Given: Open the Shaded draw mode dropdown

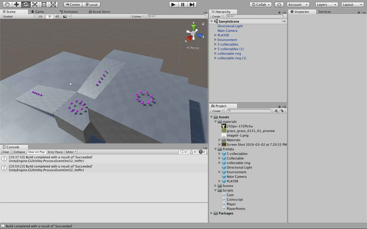Looking at the screenshot, I should pyautogui.click(x=19, y=16).
